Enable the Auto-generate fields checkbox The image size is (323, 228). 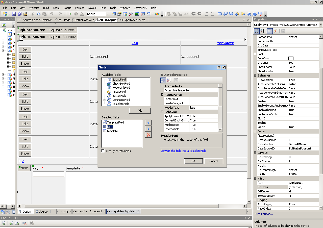[x=103, y=151]
